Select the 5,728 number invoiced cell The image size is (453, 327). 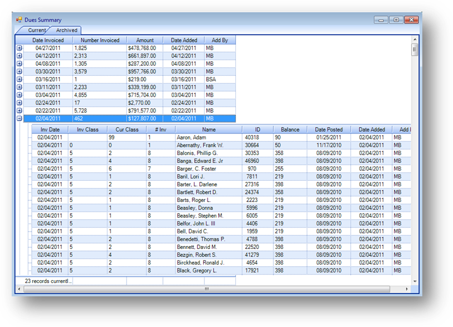[x=100, y=110]
